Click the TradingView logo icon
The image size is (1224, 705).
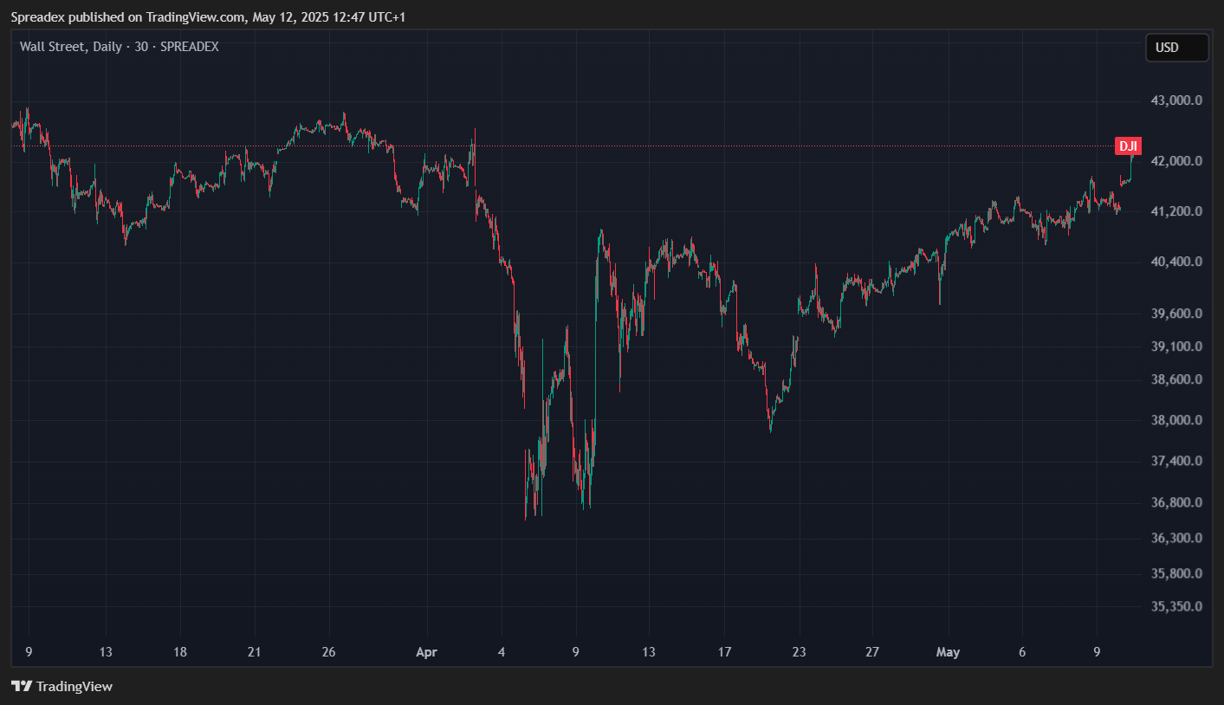click(22, 687)
